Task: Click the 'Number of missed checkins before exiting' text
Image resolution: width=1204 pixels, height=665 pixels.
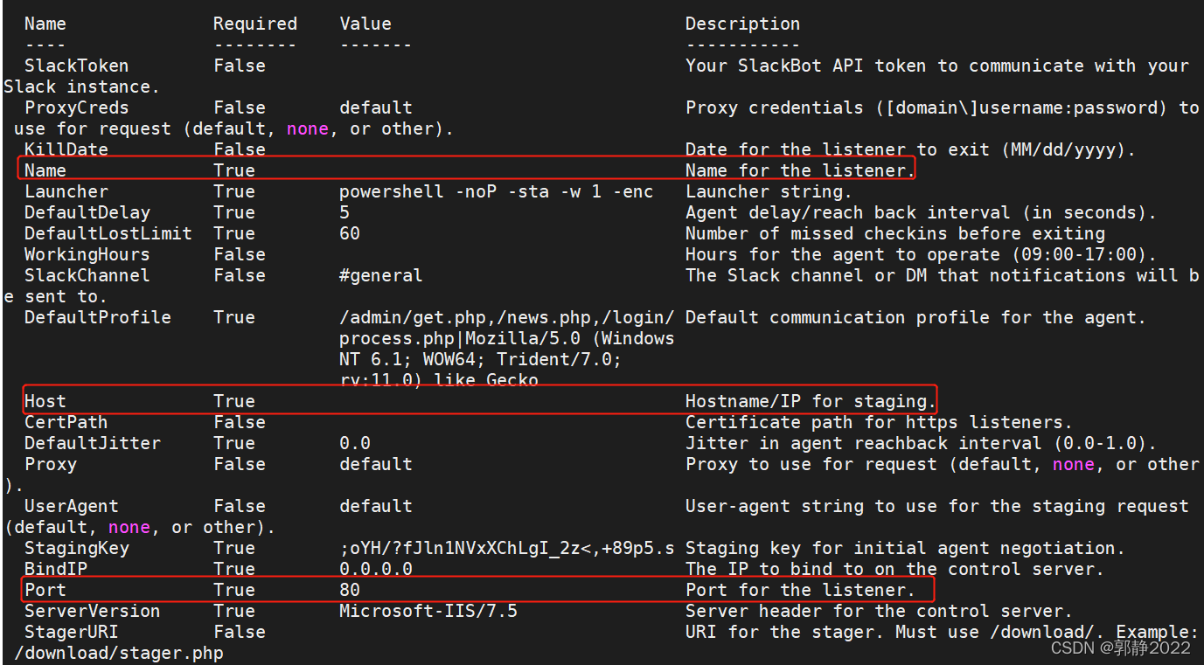Action: point(894,233)
